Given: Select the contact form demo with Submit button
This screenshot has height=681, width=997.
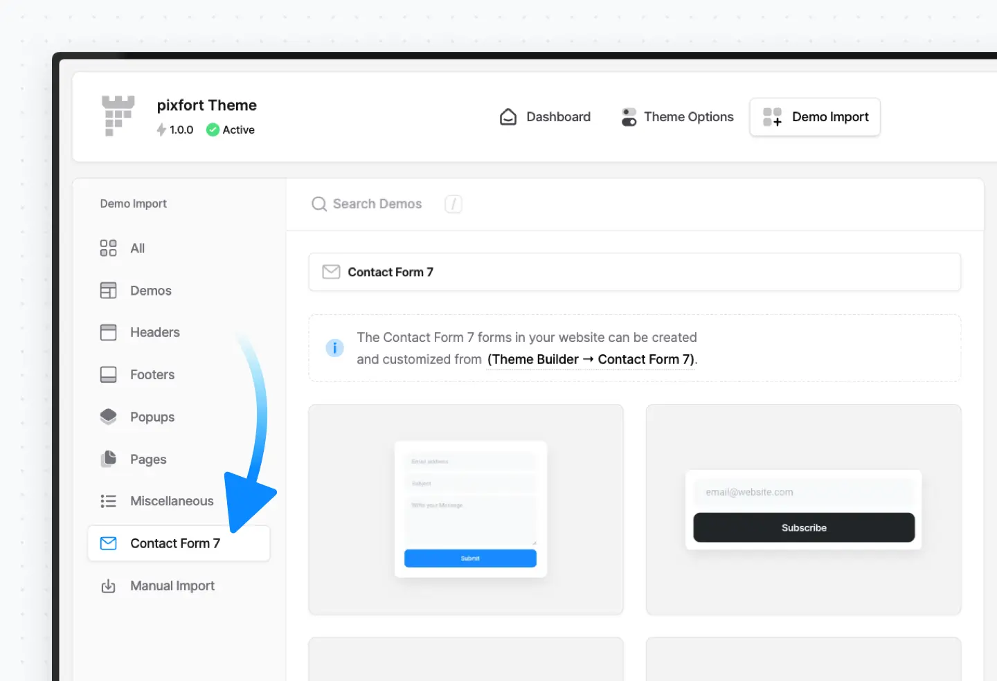Looking at the screenshot, I should (466, 509).
